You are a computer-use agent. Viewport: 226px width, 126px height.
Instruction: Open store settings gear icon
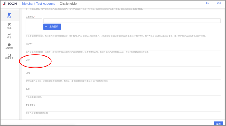[9, 55]
